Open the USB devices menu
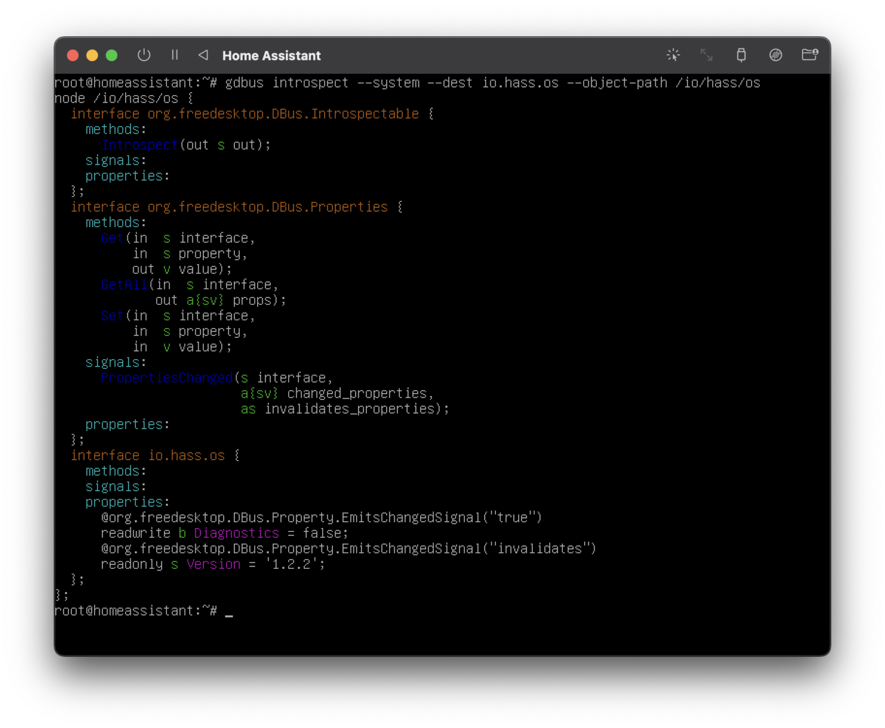Viewport: 885px width, 728px height. [742, 55]
